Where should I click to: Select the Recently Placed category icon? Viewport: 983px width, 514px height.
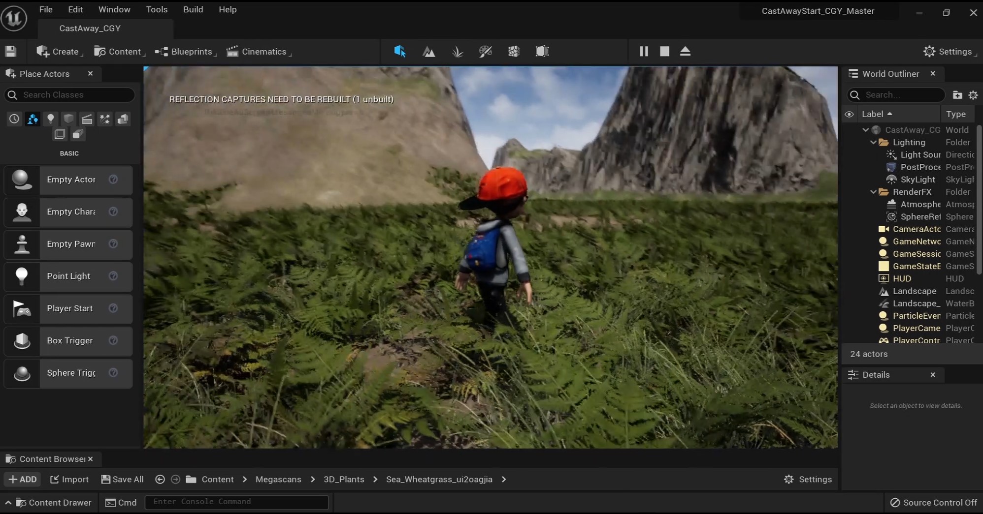(14, 119)
